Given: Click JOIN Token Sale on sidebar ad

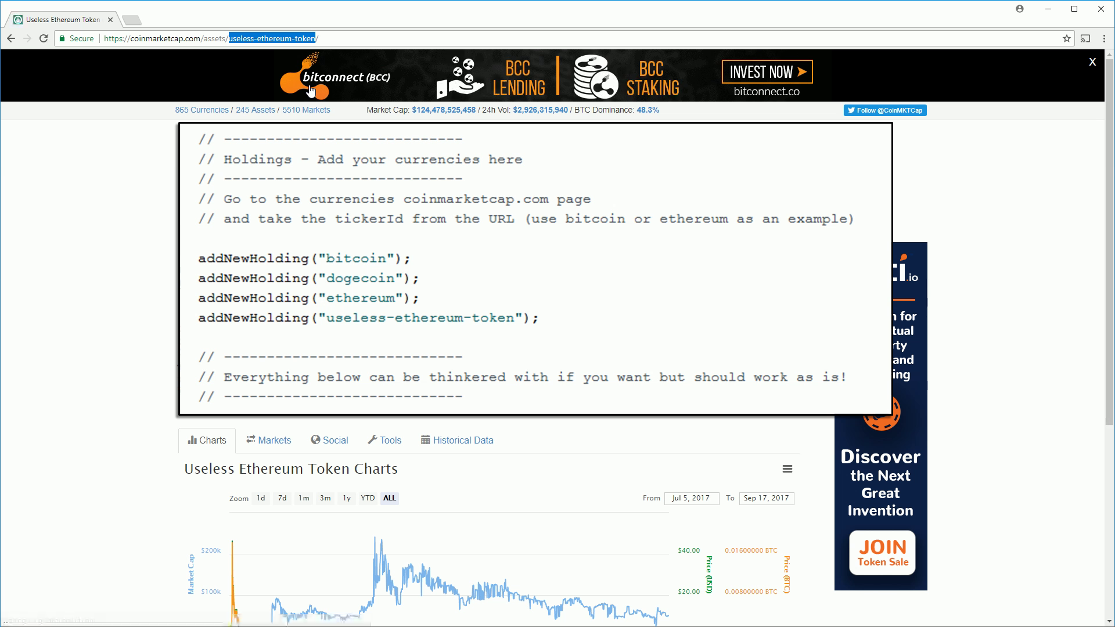Looking at the screenshot, I should (883, 553).
